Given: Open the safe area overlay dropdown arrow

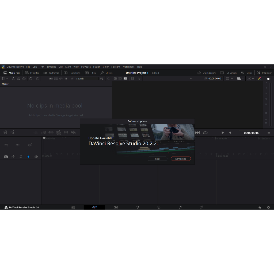Looking at the screenshot, I should coord(232,79).
